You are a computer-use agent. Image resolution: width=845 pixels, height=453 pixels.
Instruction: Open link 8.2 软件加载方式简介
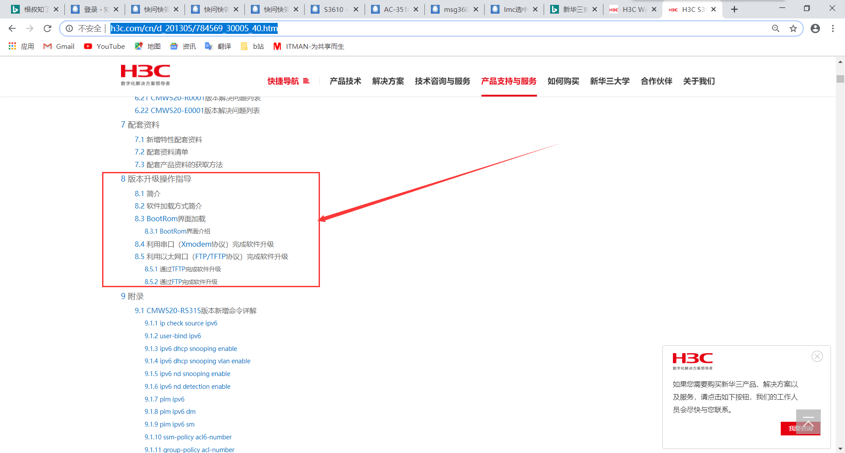pos(169,206)
